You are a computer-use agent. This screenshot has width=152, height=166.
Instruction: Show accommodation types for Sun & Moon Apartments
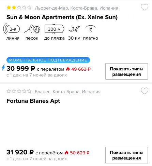point(126,71)
